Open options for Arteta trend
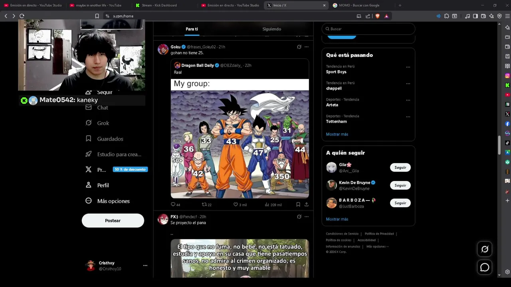511x287 pixels. (x=408, y=100)
